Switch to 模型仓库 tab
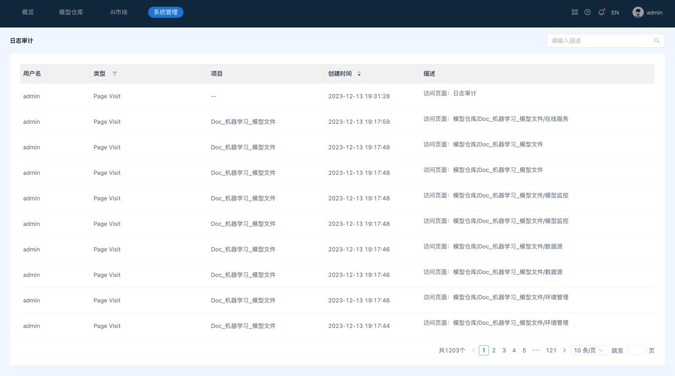 71,12
